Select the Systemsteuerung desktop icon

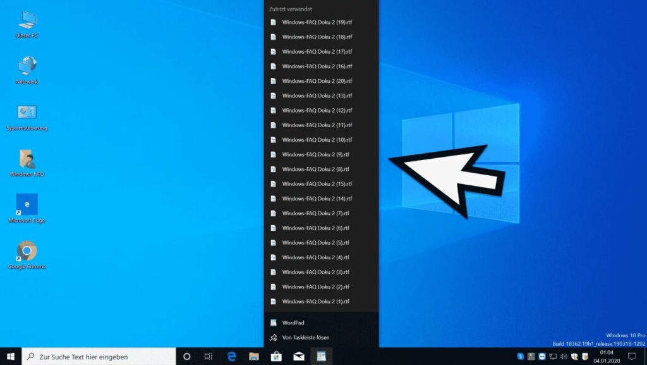[27, 113]
